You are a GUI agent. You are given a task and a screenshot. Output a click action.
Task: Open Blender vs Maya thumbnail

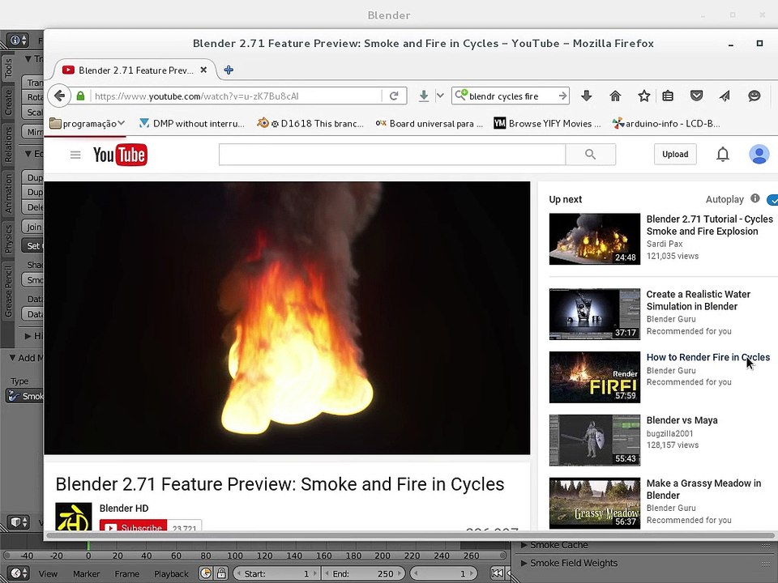coord(594,440)
